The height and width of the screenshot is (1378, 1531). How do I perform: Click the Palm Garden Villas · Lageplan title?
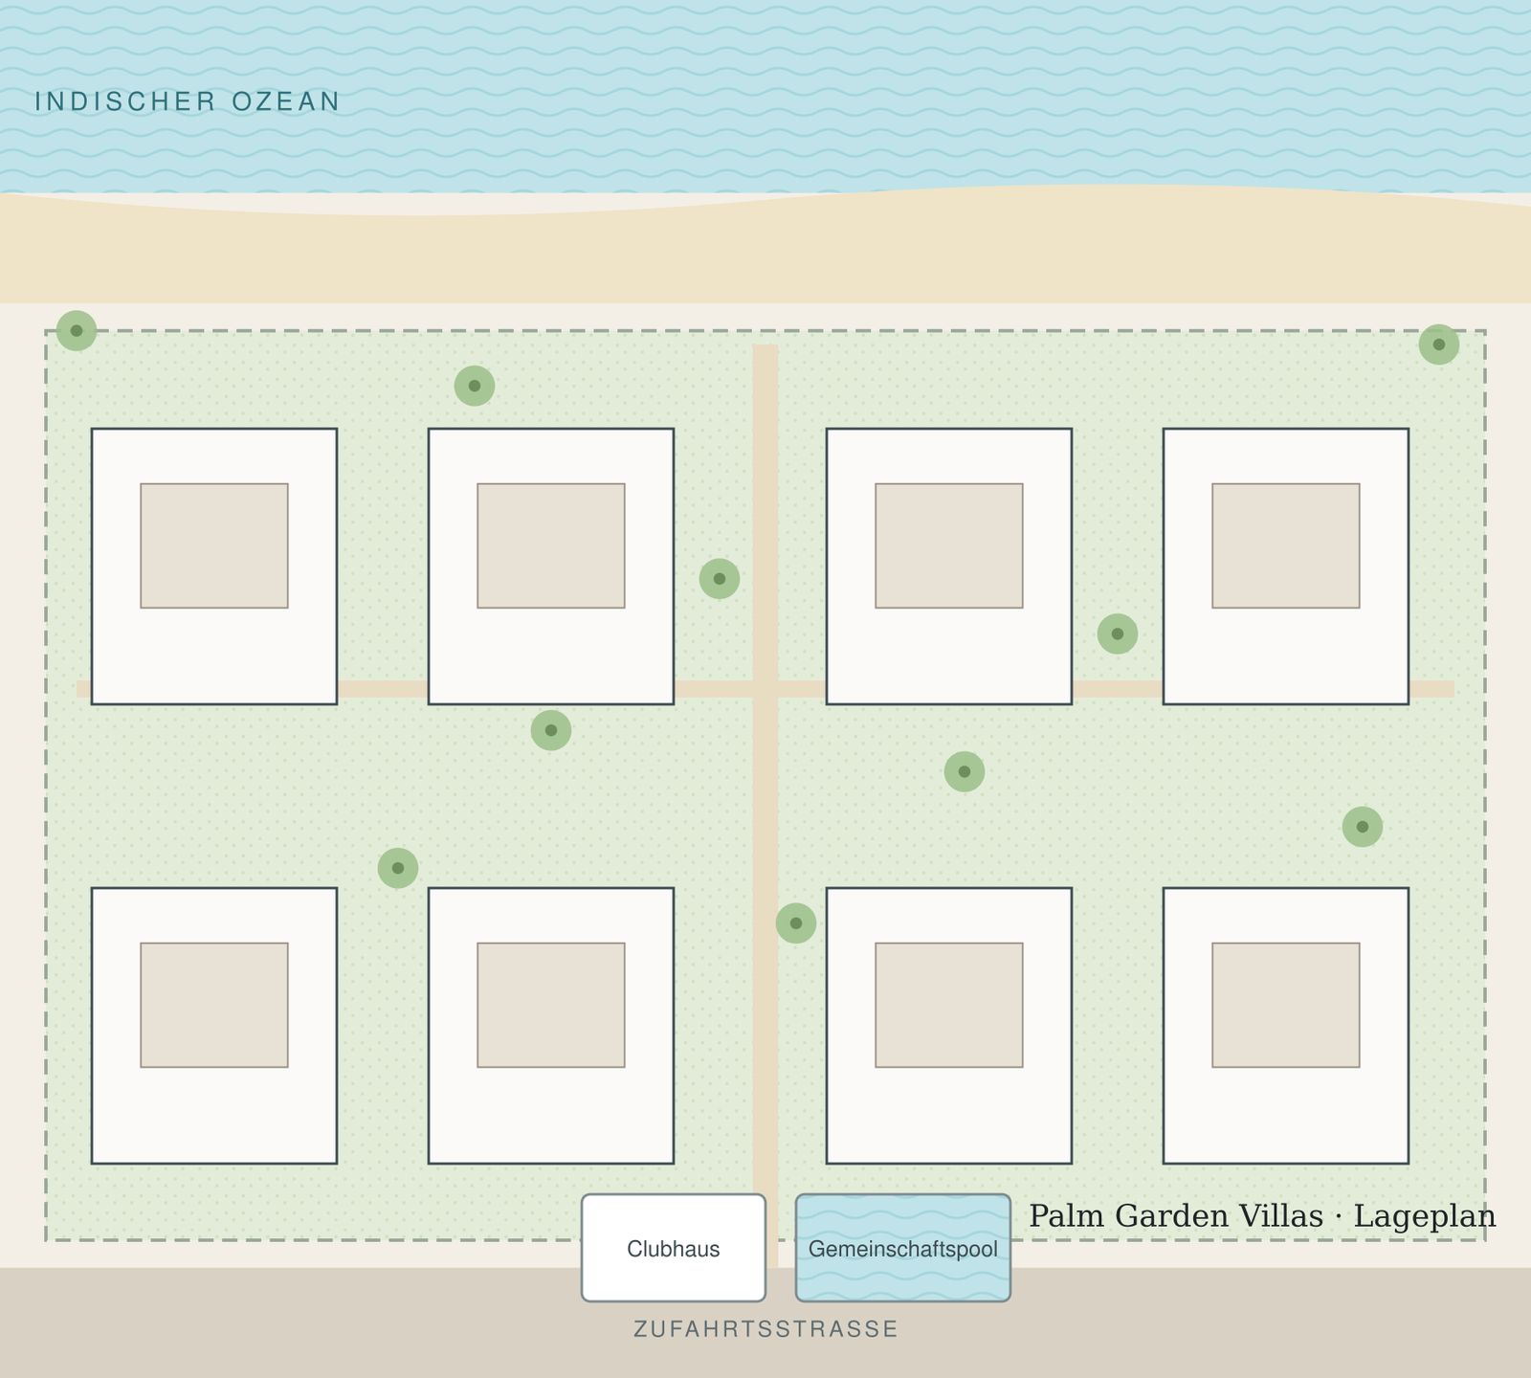click(x=1262, y=1216)
